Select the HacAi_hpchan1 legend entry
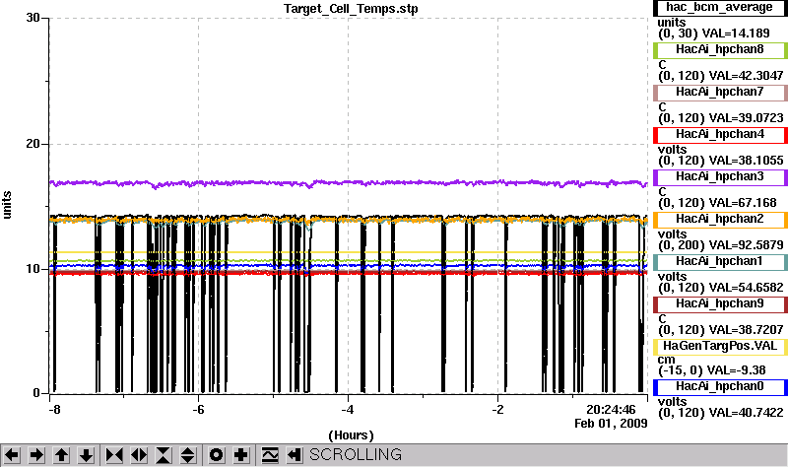This screenshot has height=467, width=788. coord(720,261)
